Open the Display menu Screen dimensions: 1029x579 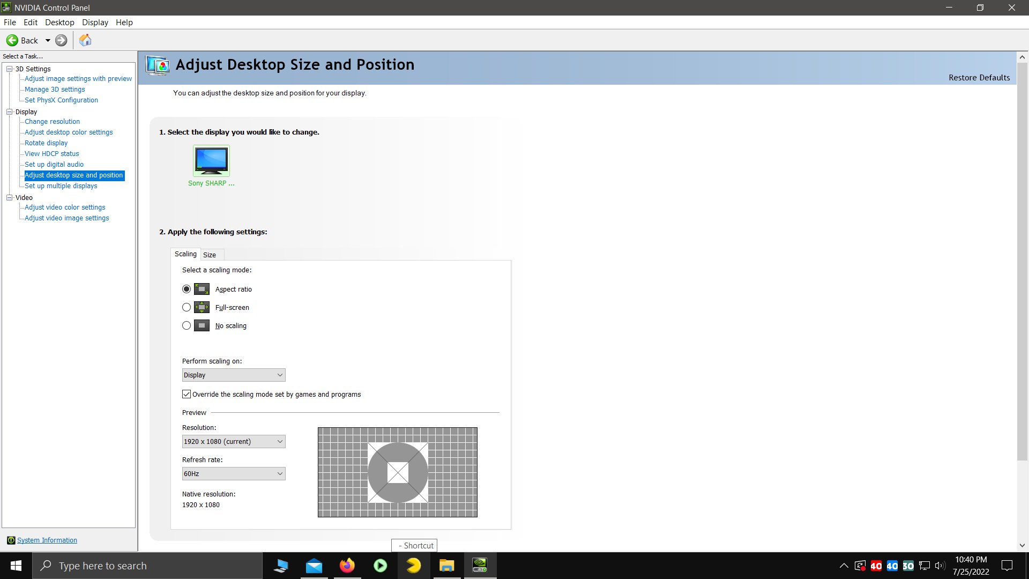(x=95, y=22)
